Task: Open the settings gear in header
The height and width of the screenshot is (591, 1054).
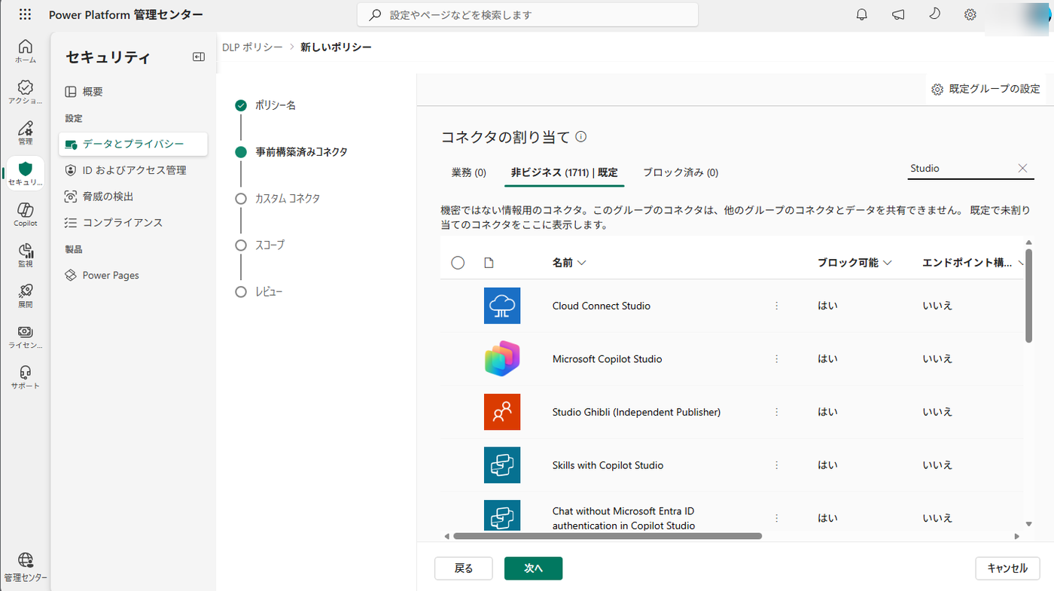Action: 970,14
